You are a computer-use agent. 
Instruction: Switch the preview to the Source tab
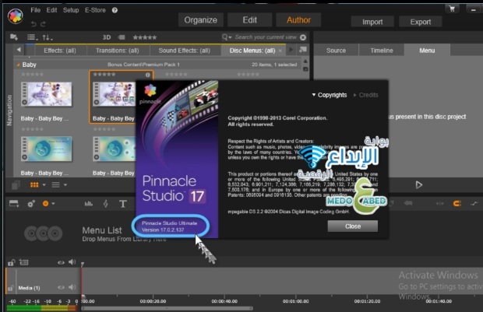(336, 51)
